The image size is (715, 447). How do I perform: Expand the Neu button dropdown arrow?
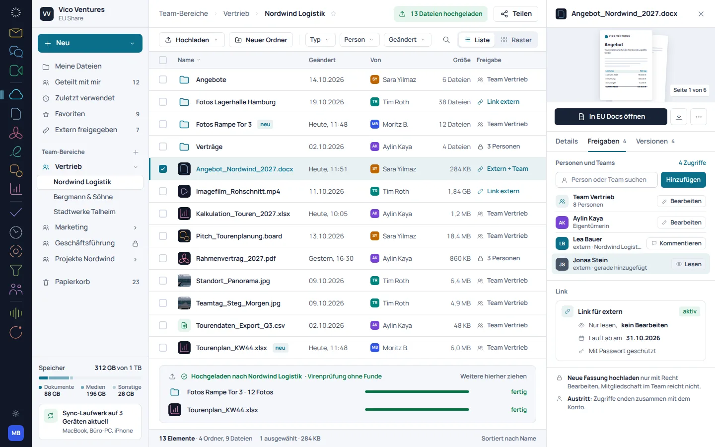tap(133, 43)
